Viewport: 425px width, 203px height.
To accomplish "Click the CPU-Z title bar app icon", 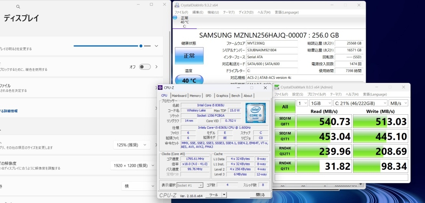I will point(160,88).
